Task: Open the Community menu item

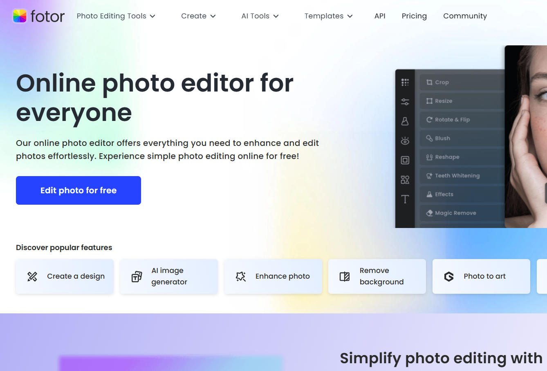Action: coord(465,16)
